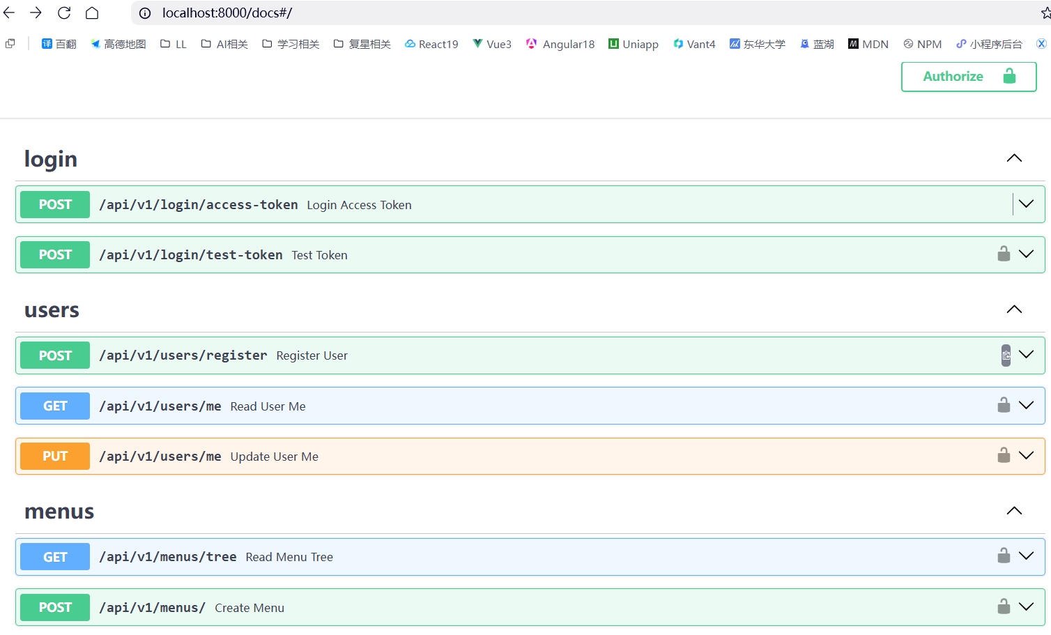1051x635 pixels.
Task: Open the AI相关 bookmarks folder
Action: (224, 44)
